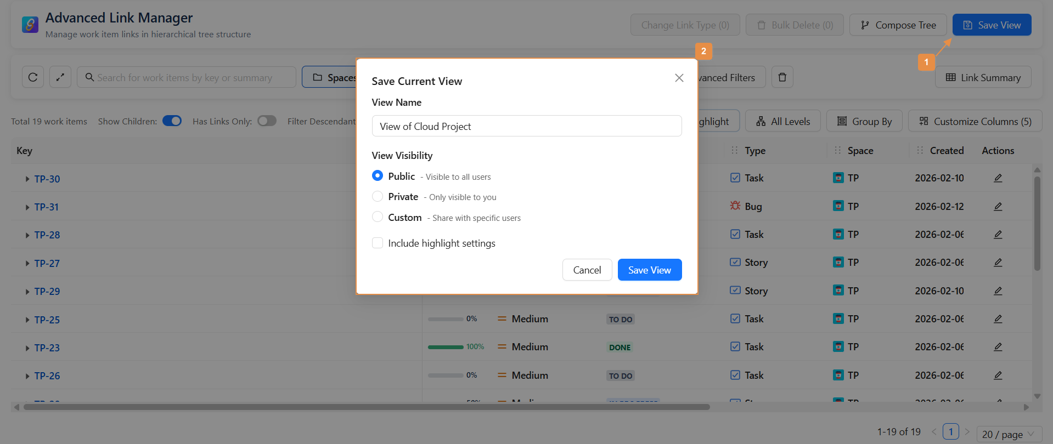Viewport: 1053px width, 444px height.
Task: Click page 1 in pagination
Action: 951,431
